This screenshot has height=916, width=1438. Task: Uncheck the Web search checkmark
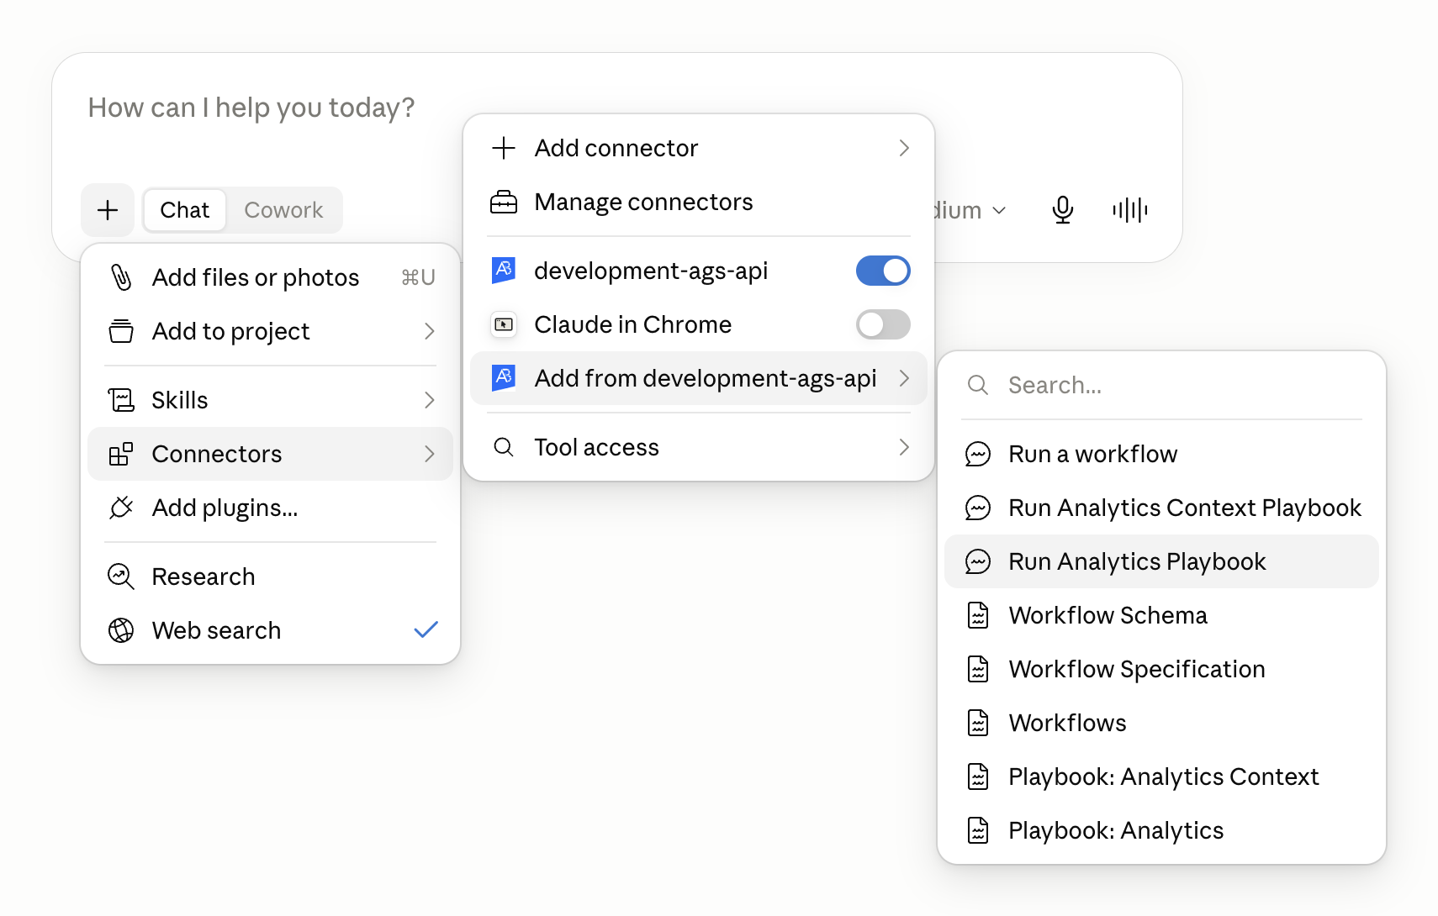pyautogui.click(x=426, y=629)
